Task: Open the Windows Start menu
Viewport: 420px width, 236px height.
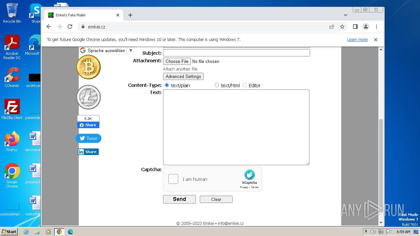Action: pyautogui.click(x=9, y=231)
